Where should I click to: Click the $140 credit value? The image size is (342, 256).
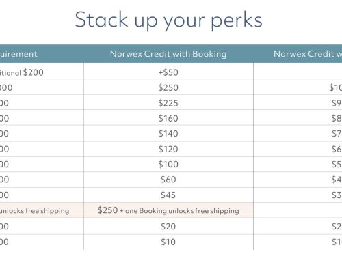pyautogui.click(x=168, y=134)
